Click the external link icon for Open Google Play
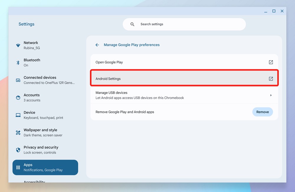Screen dimensions: 295x192 click(271, 62)
